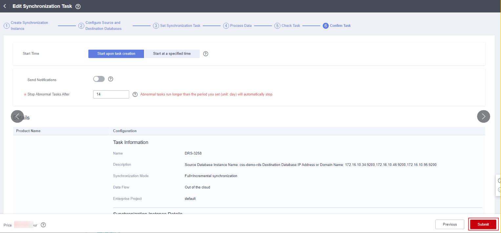The width and height of the screenshot is (501, 233).
Task: Go to step 1 Create Synchronization Instance
Action: tap(26, 26)
